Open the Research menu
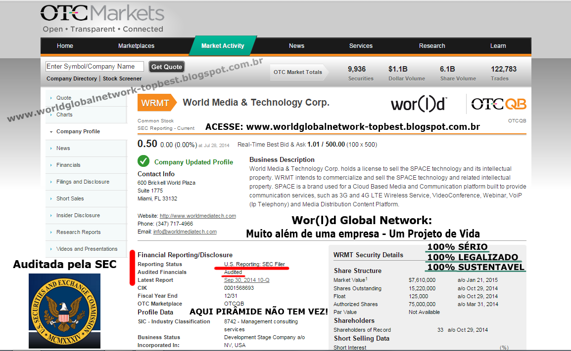571x351 pixels. (432, 46)
